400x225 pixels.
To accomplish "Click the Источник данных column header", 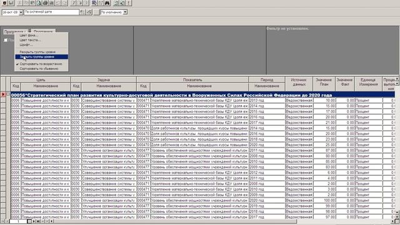I will click(x=299, y=84).
